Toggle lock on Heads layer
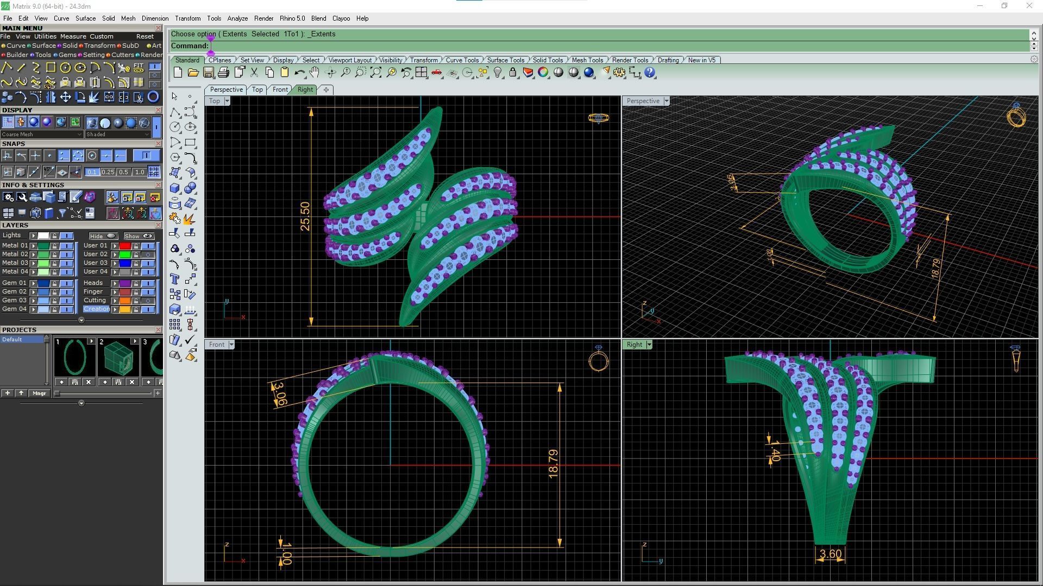Image resolution: width=1043 pixels, height=586 pixels. (x=136, y=283)
